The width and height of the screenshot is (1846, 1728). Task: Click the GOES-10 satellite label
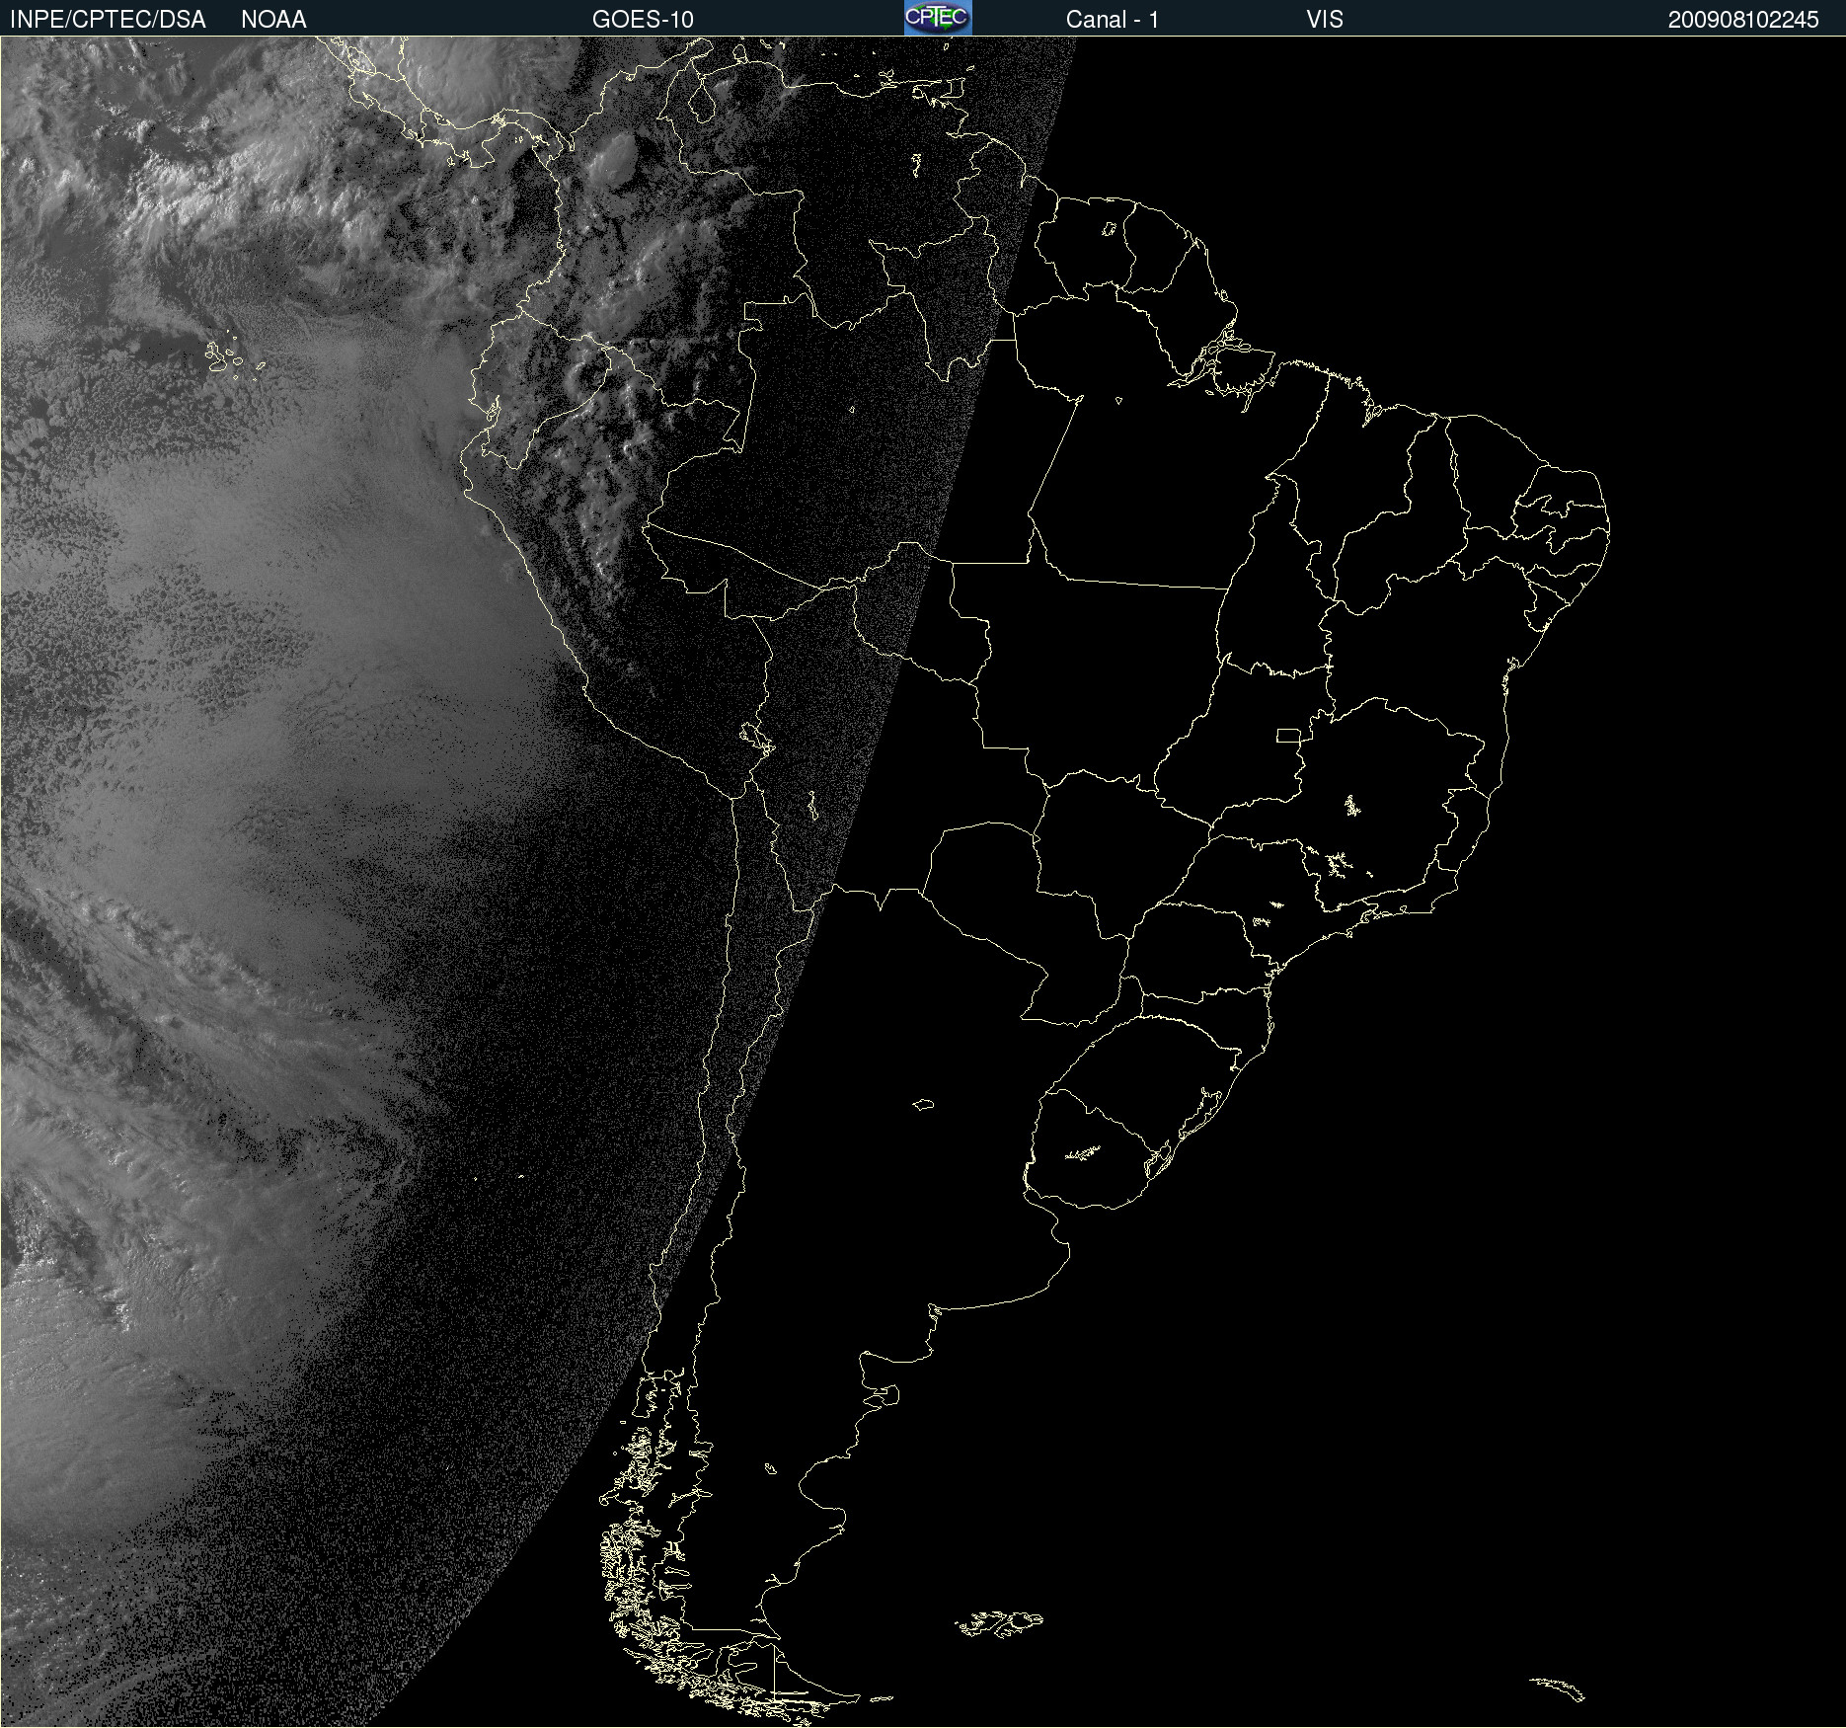tap(643, 20)
